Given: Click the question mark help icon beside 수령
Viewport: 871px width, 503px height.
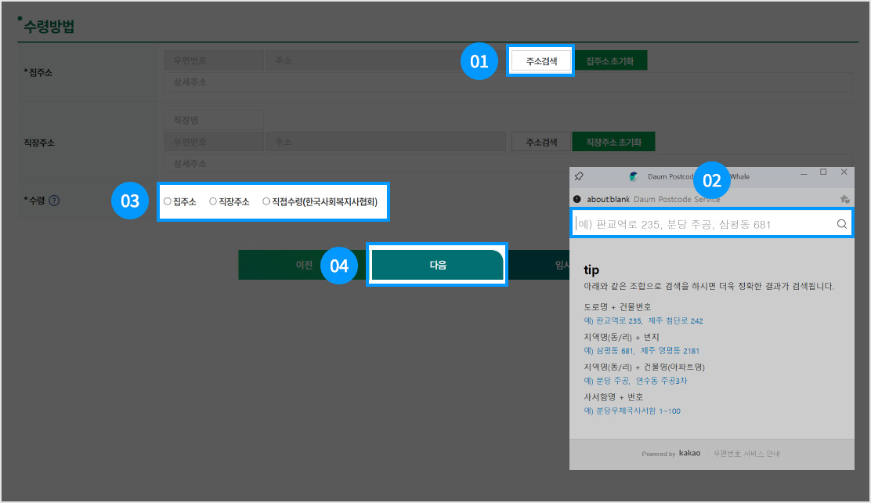Looking at the screenshot, I should [54, 201].
